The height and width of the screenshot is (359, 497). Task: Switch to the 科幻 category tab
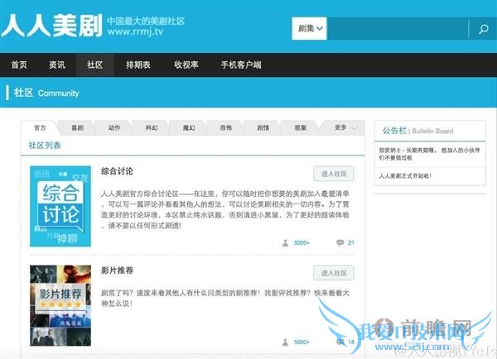click(152, 128)
